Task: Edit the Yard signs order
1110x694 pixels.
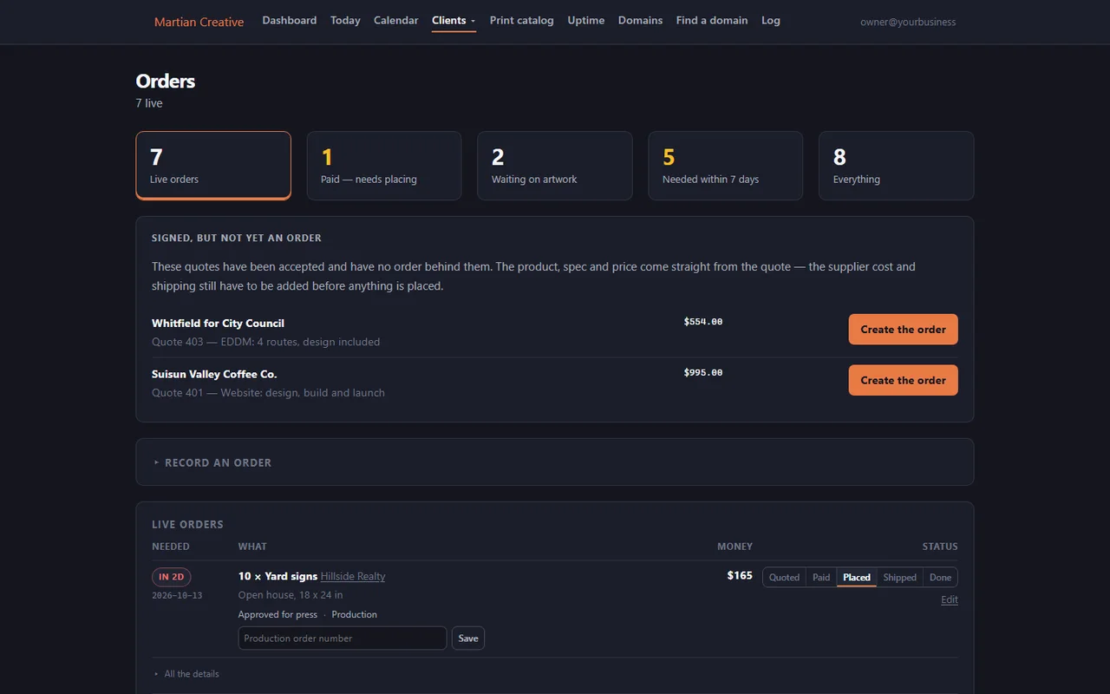Action: coord(950,599)
